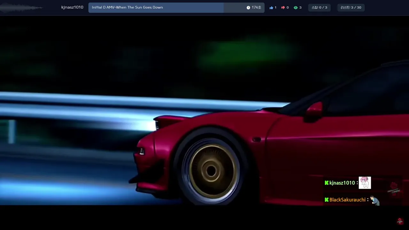Click the bowing man emote by BlackSakurauchi
Image resolution: width=409 pixels, height=230 pixels.
[x=375, y=200]
